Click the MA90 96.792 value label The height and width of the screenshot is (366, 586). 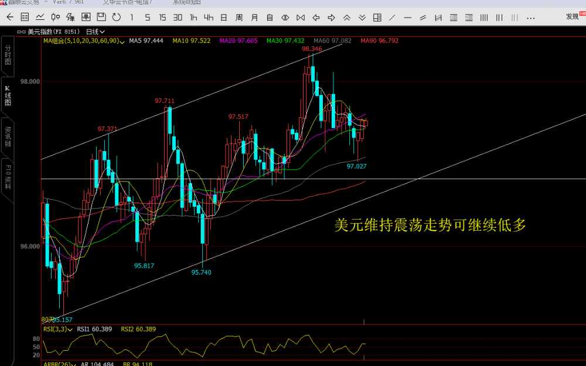380,41
